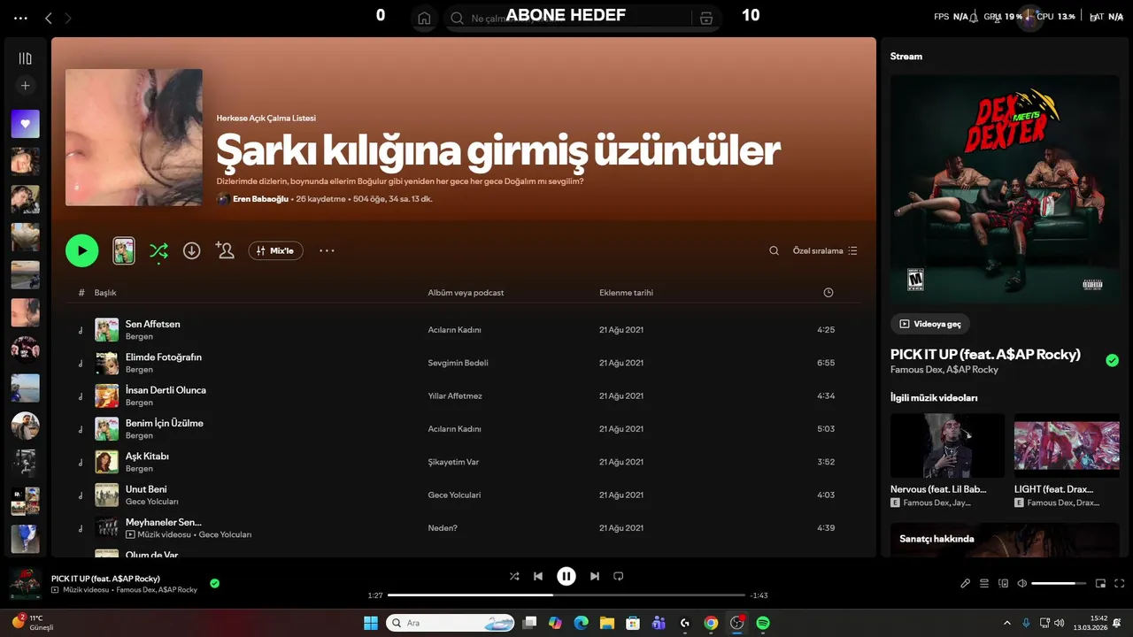Viewport: 1133px width, 637px height.
Task: Click the Mix'le button
Action: [x=275, y=250]
